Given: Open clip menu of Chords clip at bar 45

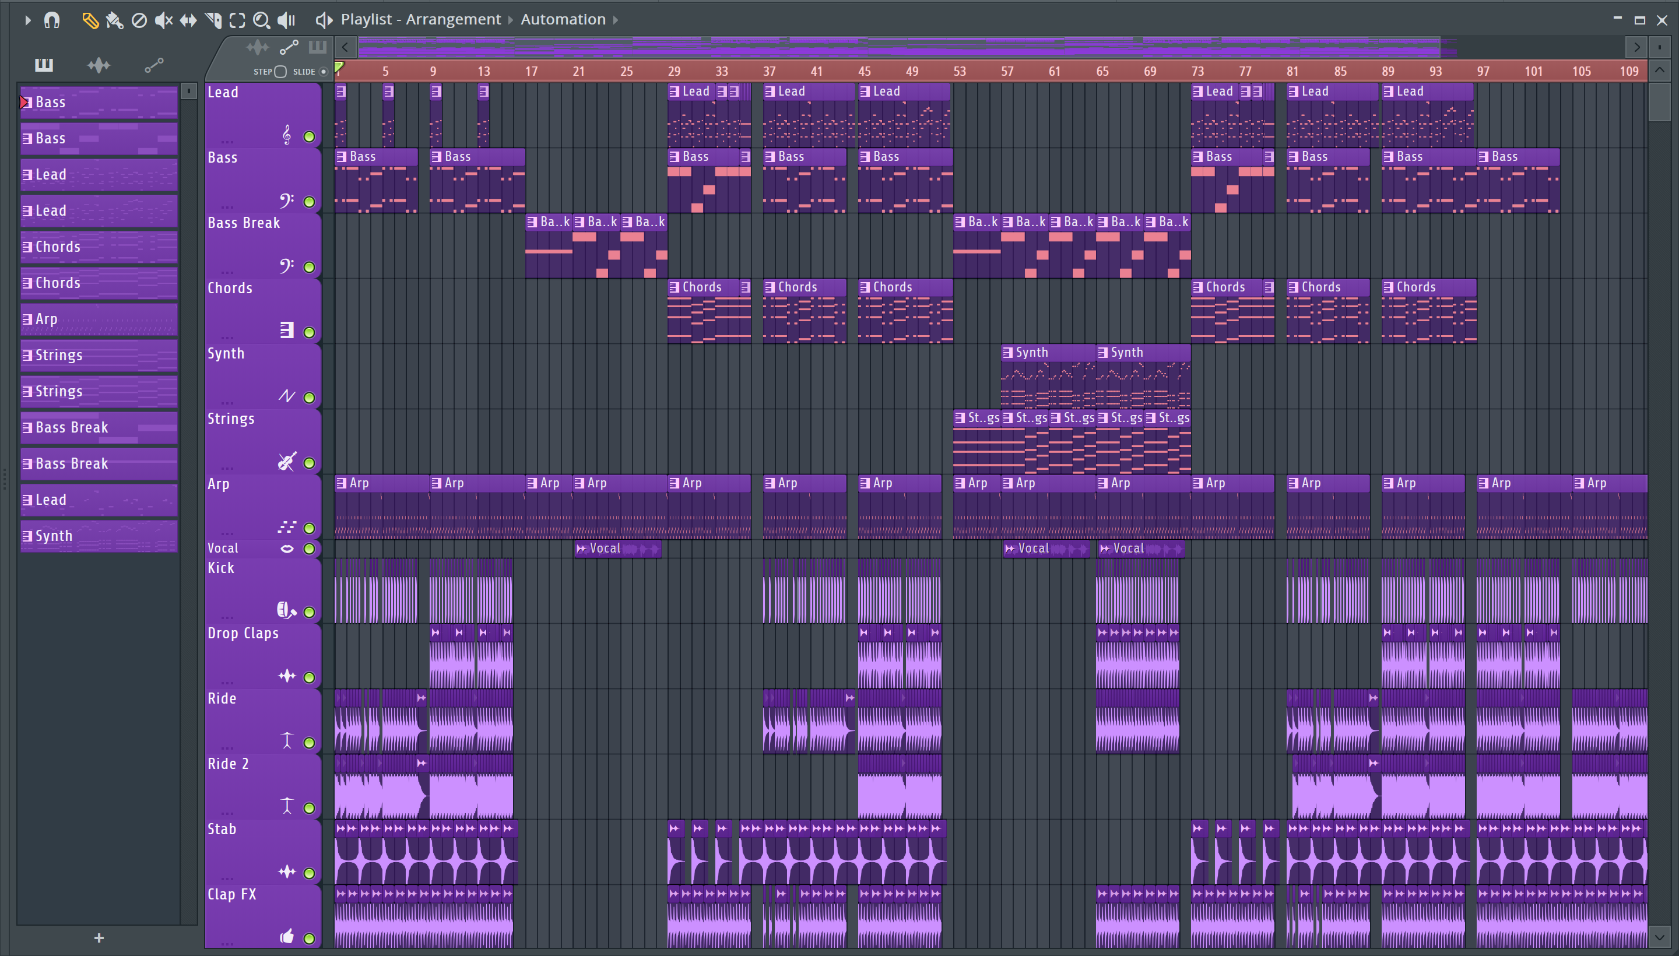Looking at the screenshot, I should click(x=865, y=287).
